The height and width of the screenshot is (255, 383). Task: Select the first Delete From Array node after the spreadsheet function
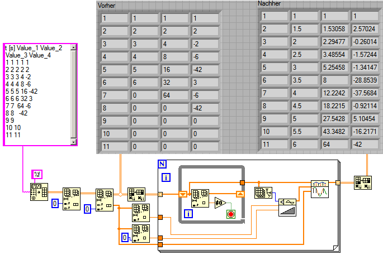[x=72, y=199]
